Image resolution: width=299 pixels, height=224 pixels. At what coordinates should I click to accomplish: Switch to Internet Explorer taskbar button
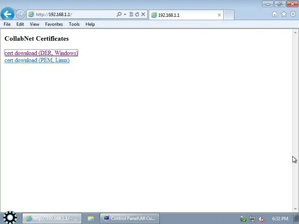pyautogui.click(x=52, y=218)
